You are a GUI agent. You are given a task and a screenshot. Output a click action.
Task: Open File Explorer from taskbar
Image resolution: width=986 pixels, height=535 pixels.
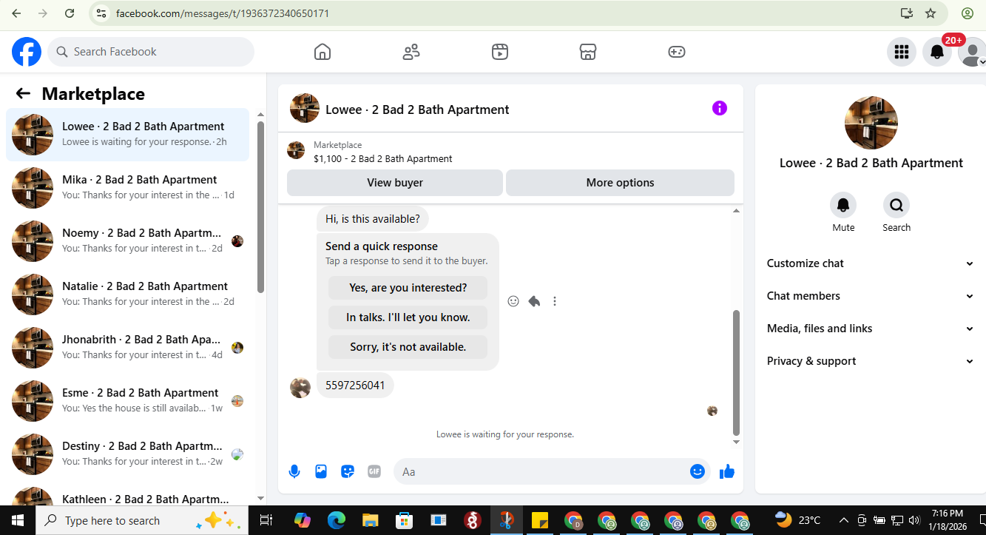pos(370,520)
